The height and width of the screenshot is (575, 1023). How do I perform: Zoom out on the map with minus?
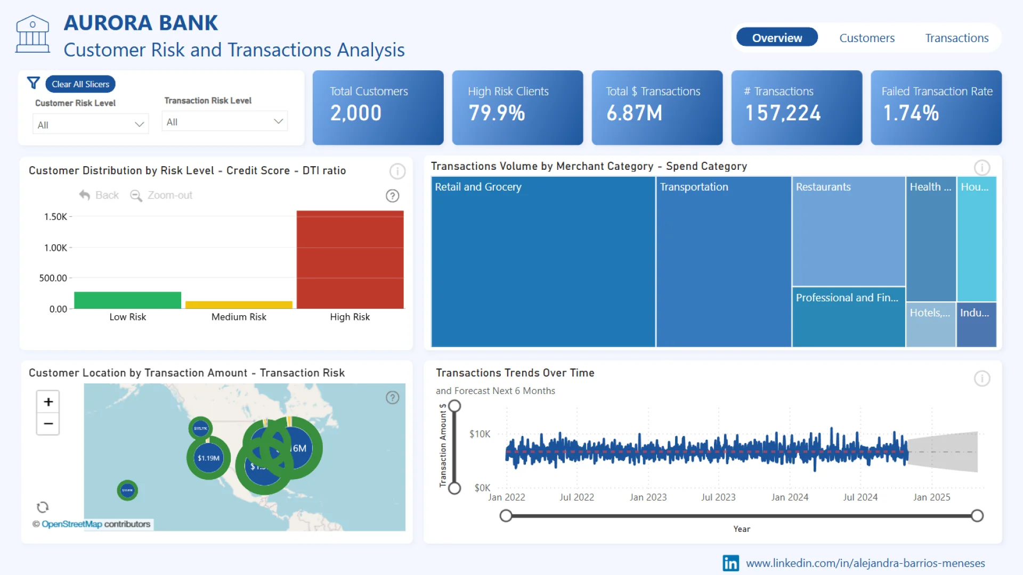tap(48, 424)
